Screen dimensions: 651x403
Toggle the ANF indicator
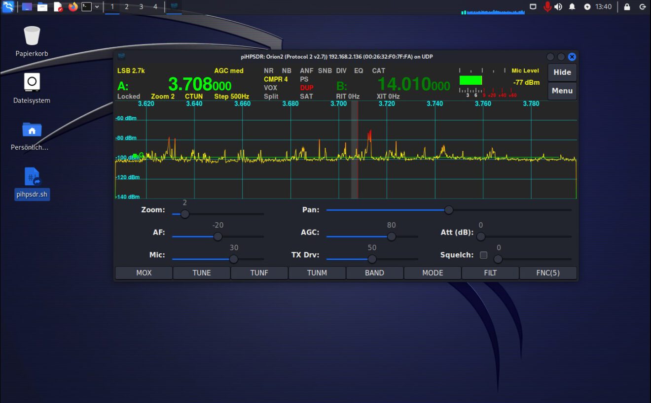(307, 71)
